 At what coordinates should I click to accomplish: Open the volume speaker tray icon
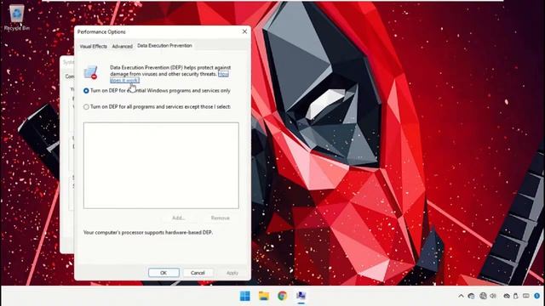[493, 296]
